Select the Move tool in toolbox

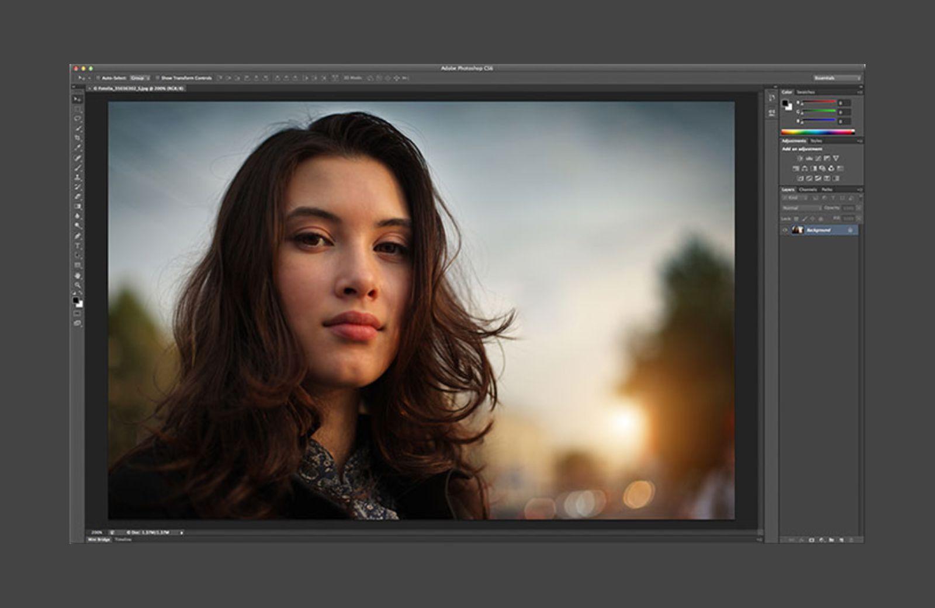click(x=77, y=99)
